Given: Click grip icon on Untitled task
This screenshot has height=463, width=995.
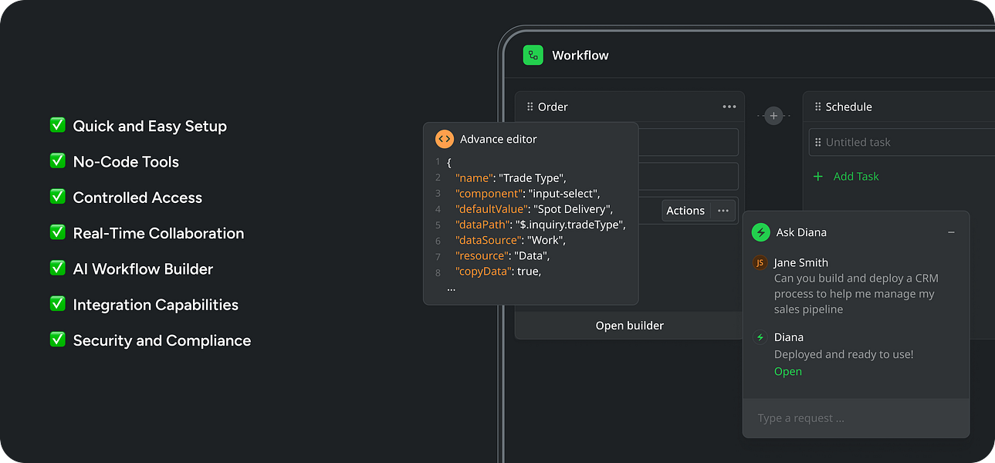Looking at the screenshot, I should tap(817, 143).
